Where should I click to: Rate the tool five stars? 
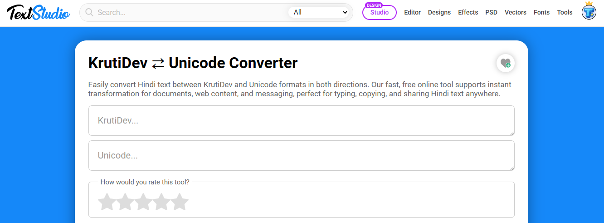(180, 202)
